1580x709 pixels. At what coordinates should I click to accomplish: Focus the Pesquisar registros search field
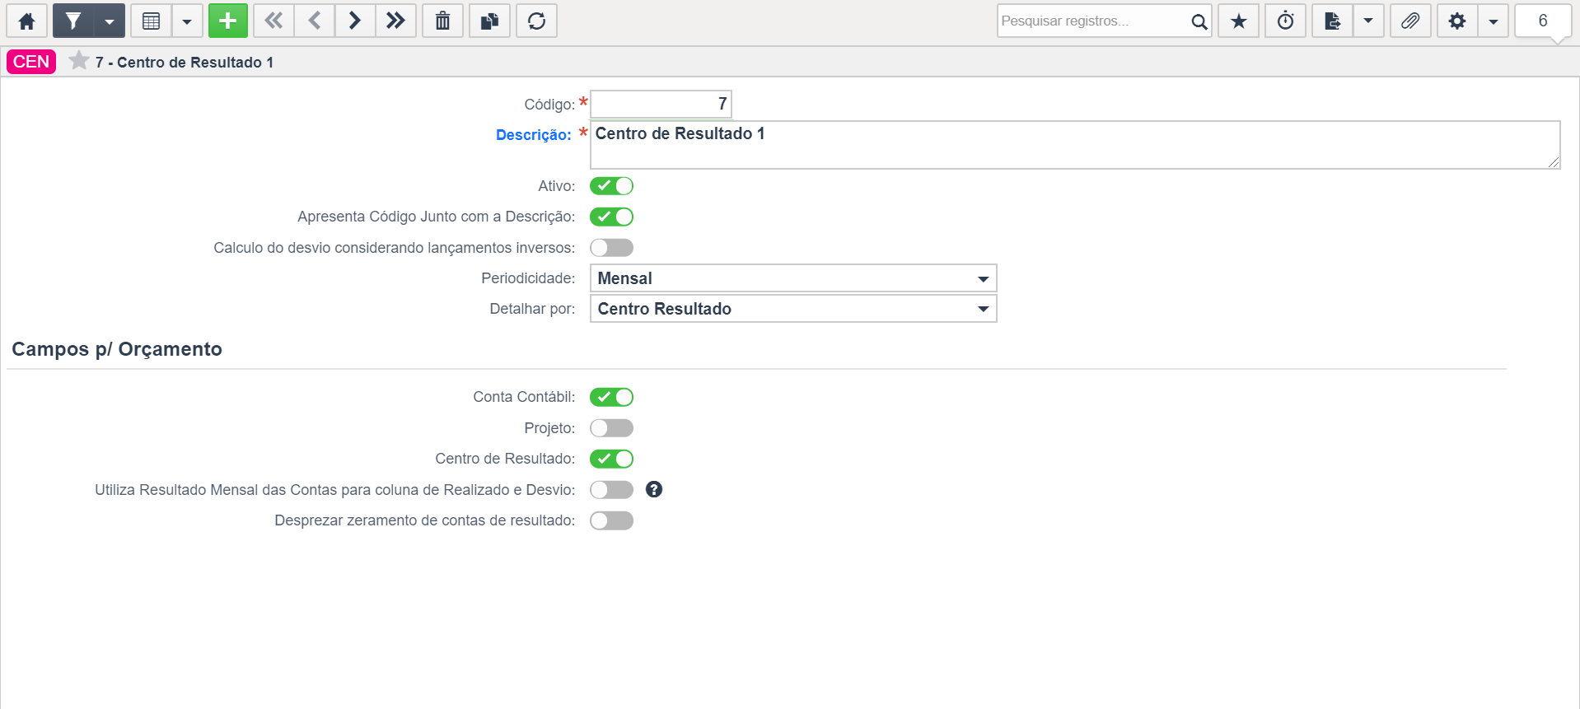coord(1093,21)
